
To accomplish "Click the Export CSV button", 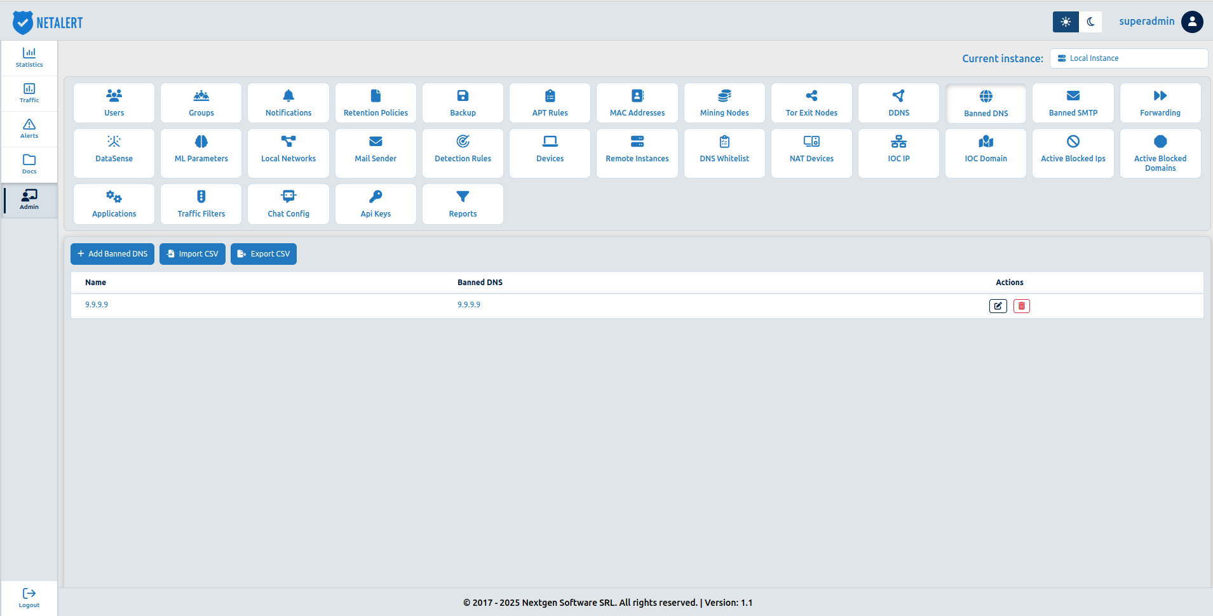I will coord(264,254).
